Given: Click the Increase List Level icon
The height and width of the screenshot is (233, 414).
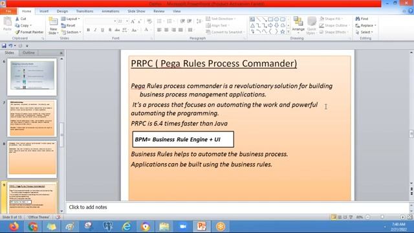Looking at the screenshot, I should click(x=190, y=21).
